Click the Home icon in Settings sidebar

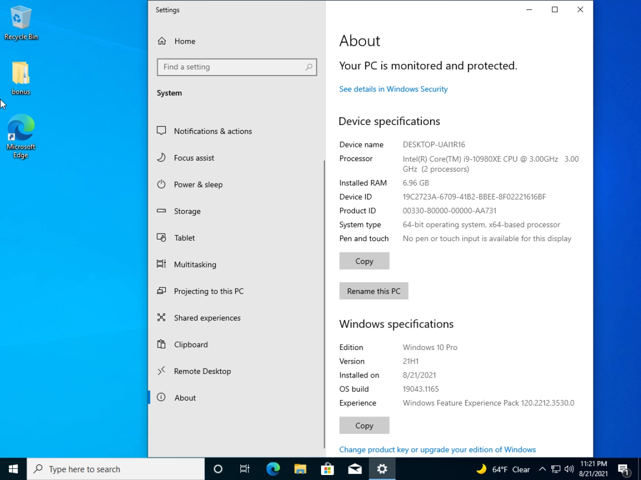click(x=162, y=41)
